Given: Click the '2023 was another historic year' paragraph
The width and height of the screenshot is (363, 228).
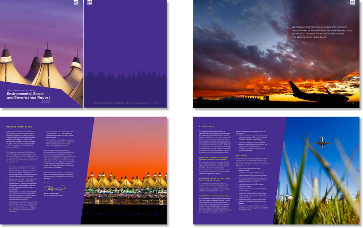Looking at the screenshot, I should click(22, 157).
